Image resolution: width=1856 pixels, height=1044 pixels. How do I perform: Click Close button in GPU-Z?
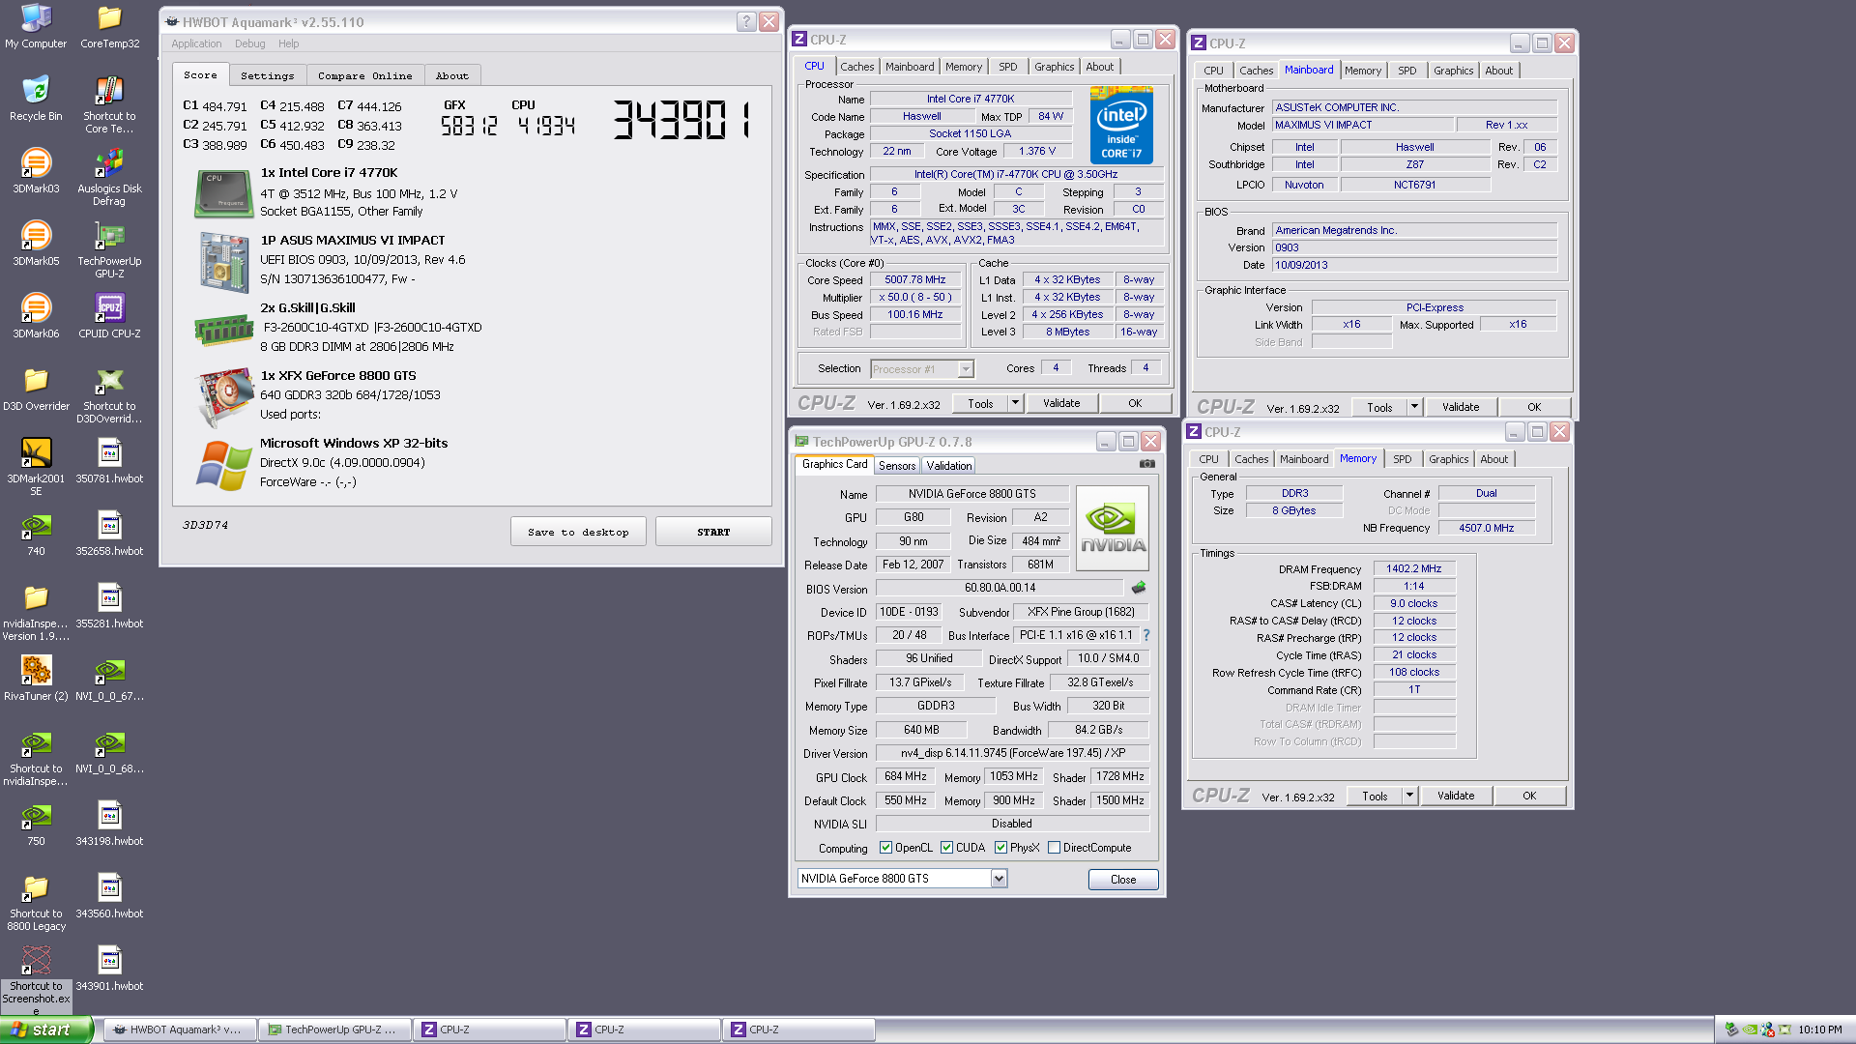click(1123, 880)
